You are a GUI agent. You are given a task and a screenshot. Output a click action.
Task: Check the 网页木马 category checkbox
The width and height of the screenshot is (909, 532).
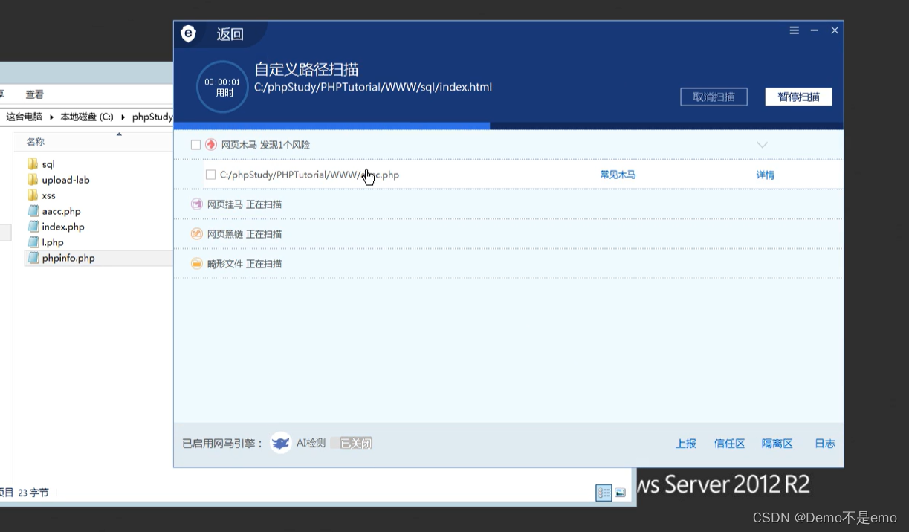(195, 145)
